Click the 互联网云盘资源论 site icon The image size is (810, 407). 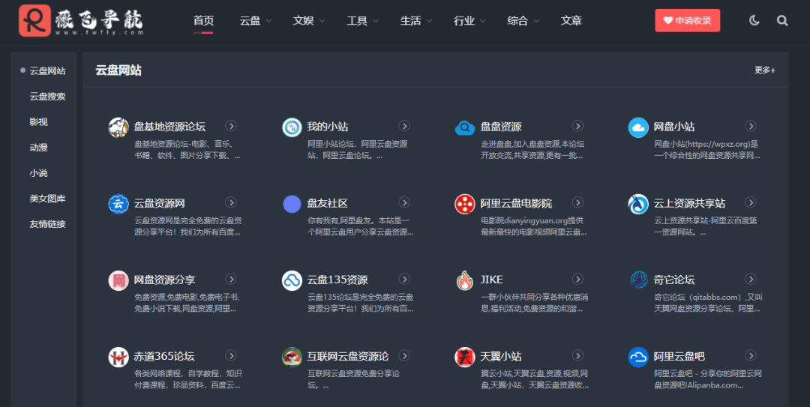(292, 357)
